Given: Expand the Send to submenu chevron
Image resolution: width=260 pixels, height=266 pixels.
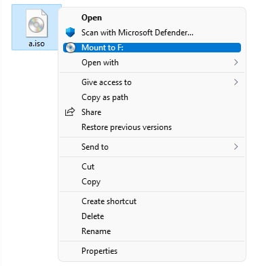Looking at the screenshot, I should (x=236, y=147).
